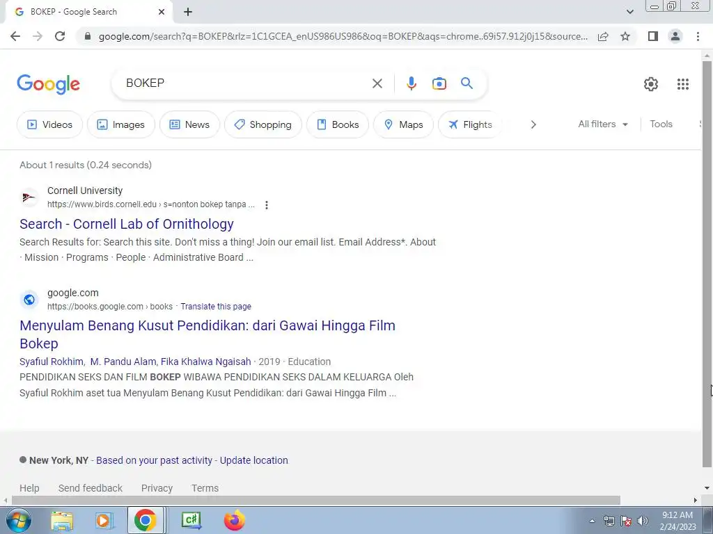Open the Help footer link
The width and height of the screenshot is (713, 534).
pos(29,488)
